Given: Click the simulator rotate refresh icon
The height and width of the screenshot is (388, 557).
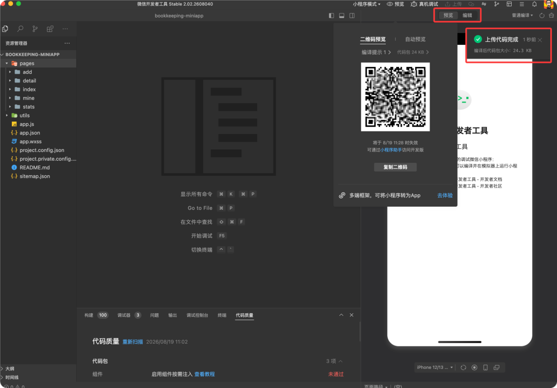Looking at the screenshot, I should click(x=463, y=367).
